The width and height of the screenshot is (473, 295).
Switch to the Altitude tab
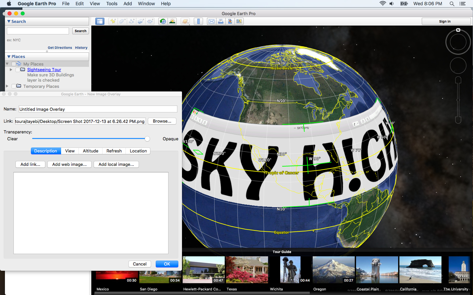point(91,151)
